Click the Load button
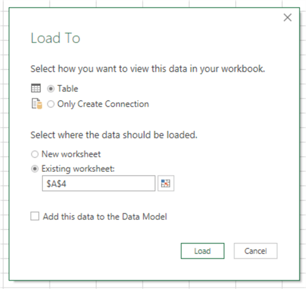The image size is (306, 289). point(203,251)
